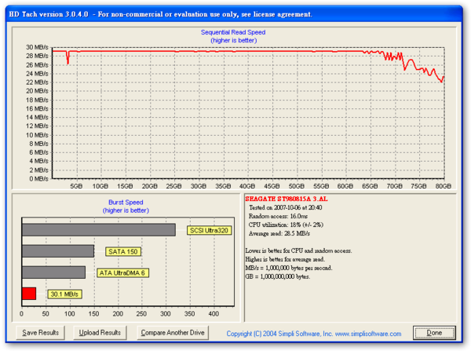Click the MB/s = 1,000,000 bytes note
The width and height of the screenshot is (471, 351).
(289, 268)
